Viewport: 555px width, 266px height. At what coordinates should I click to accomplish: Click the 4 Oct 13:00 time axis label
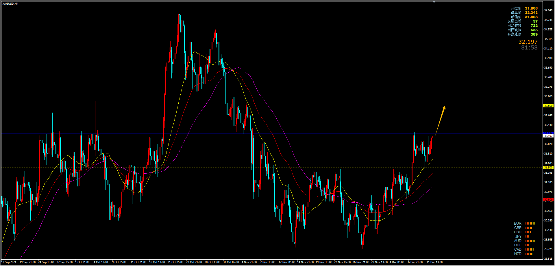pos(101,262)
